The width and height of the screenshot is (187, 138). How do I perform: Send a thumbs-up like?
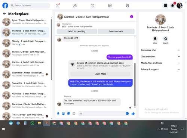click(x=133, y=113)
